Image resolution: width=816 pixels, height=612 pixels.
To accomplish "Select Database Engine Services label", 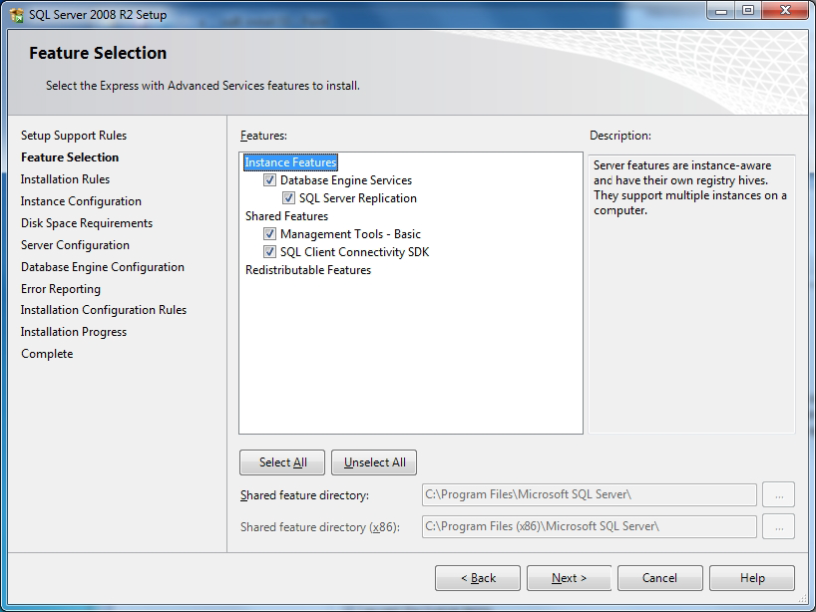I will tap(346, 180).
